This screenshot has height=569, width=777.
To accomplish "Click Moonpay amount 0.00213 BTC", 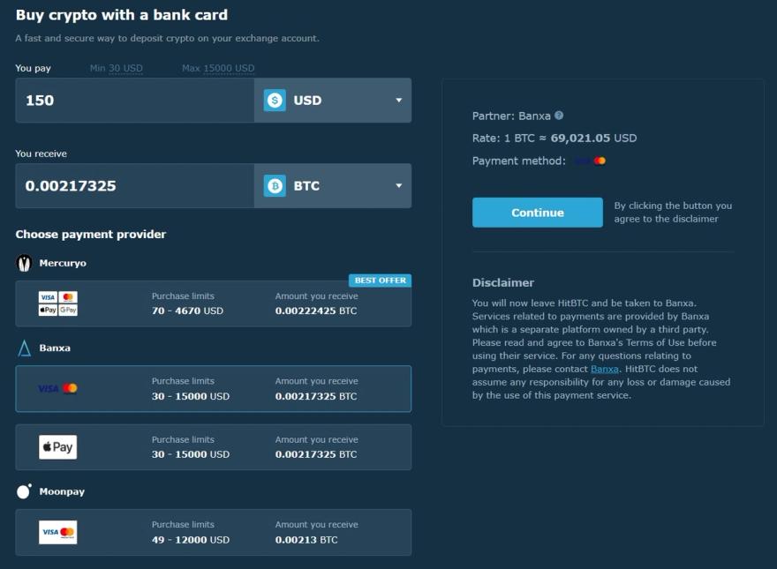I will pyautogui.click(x=306, y=540).
